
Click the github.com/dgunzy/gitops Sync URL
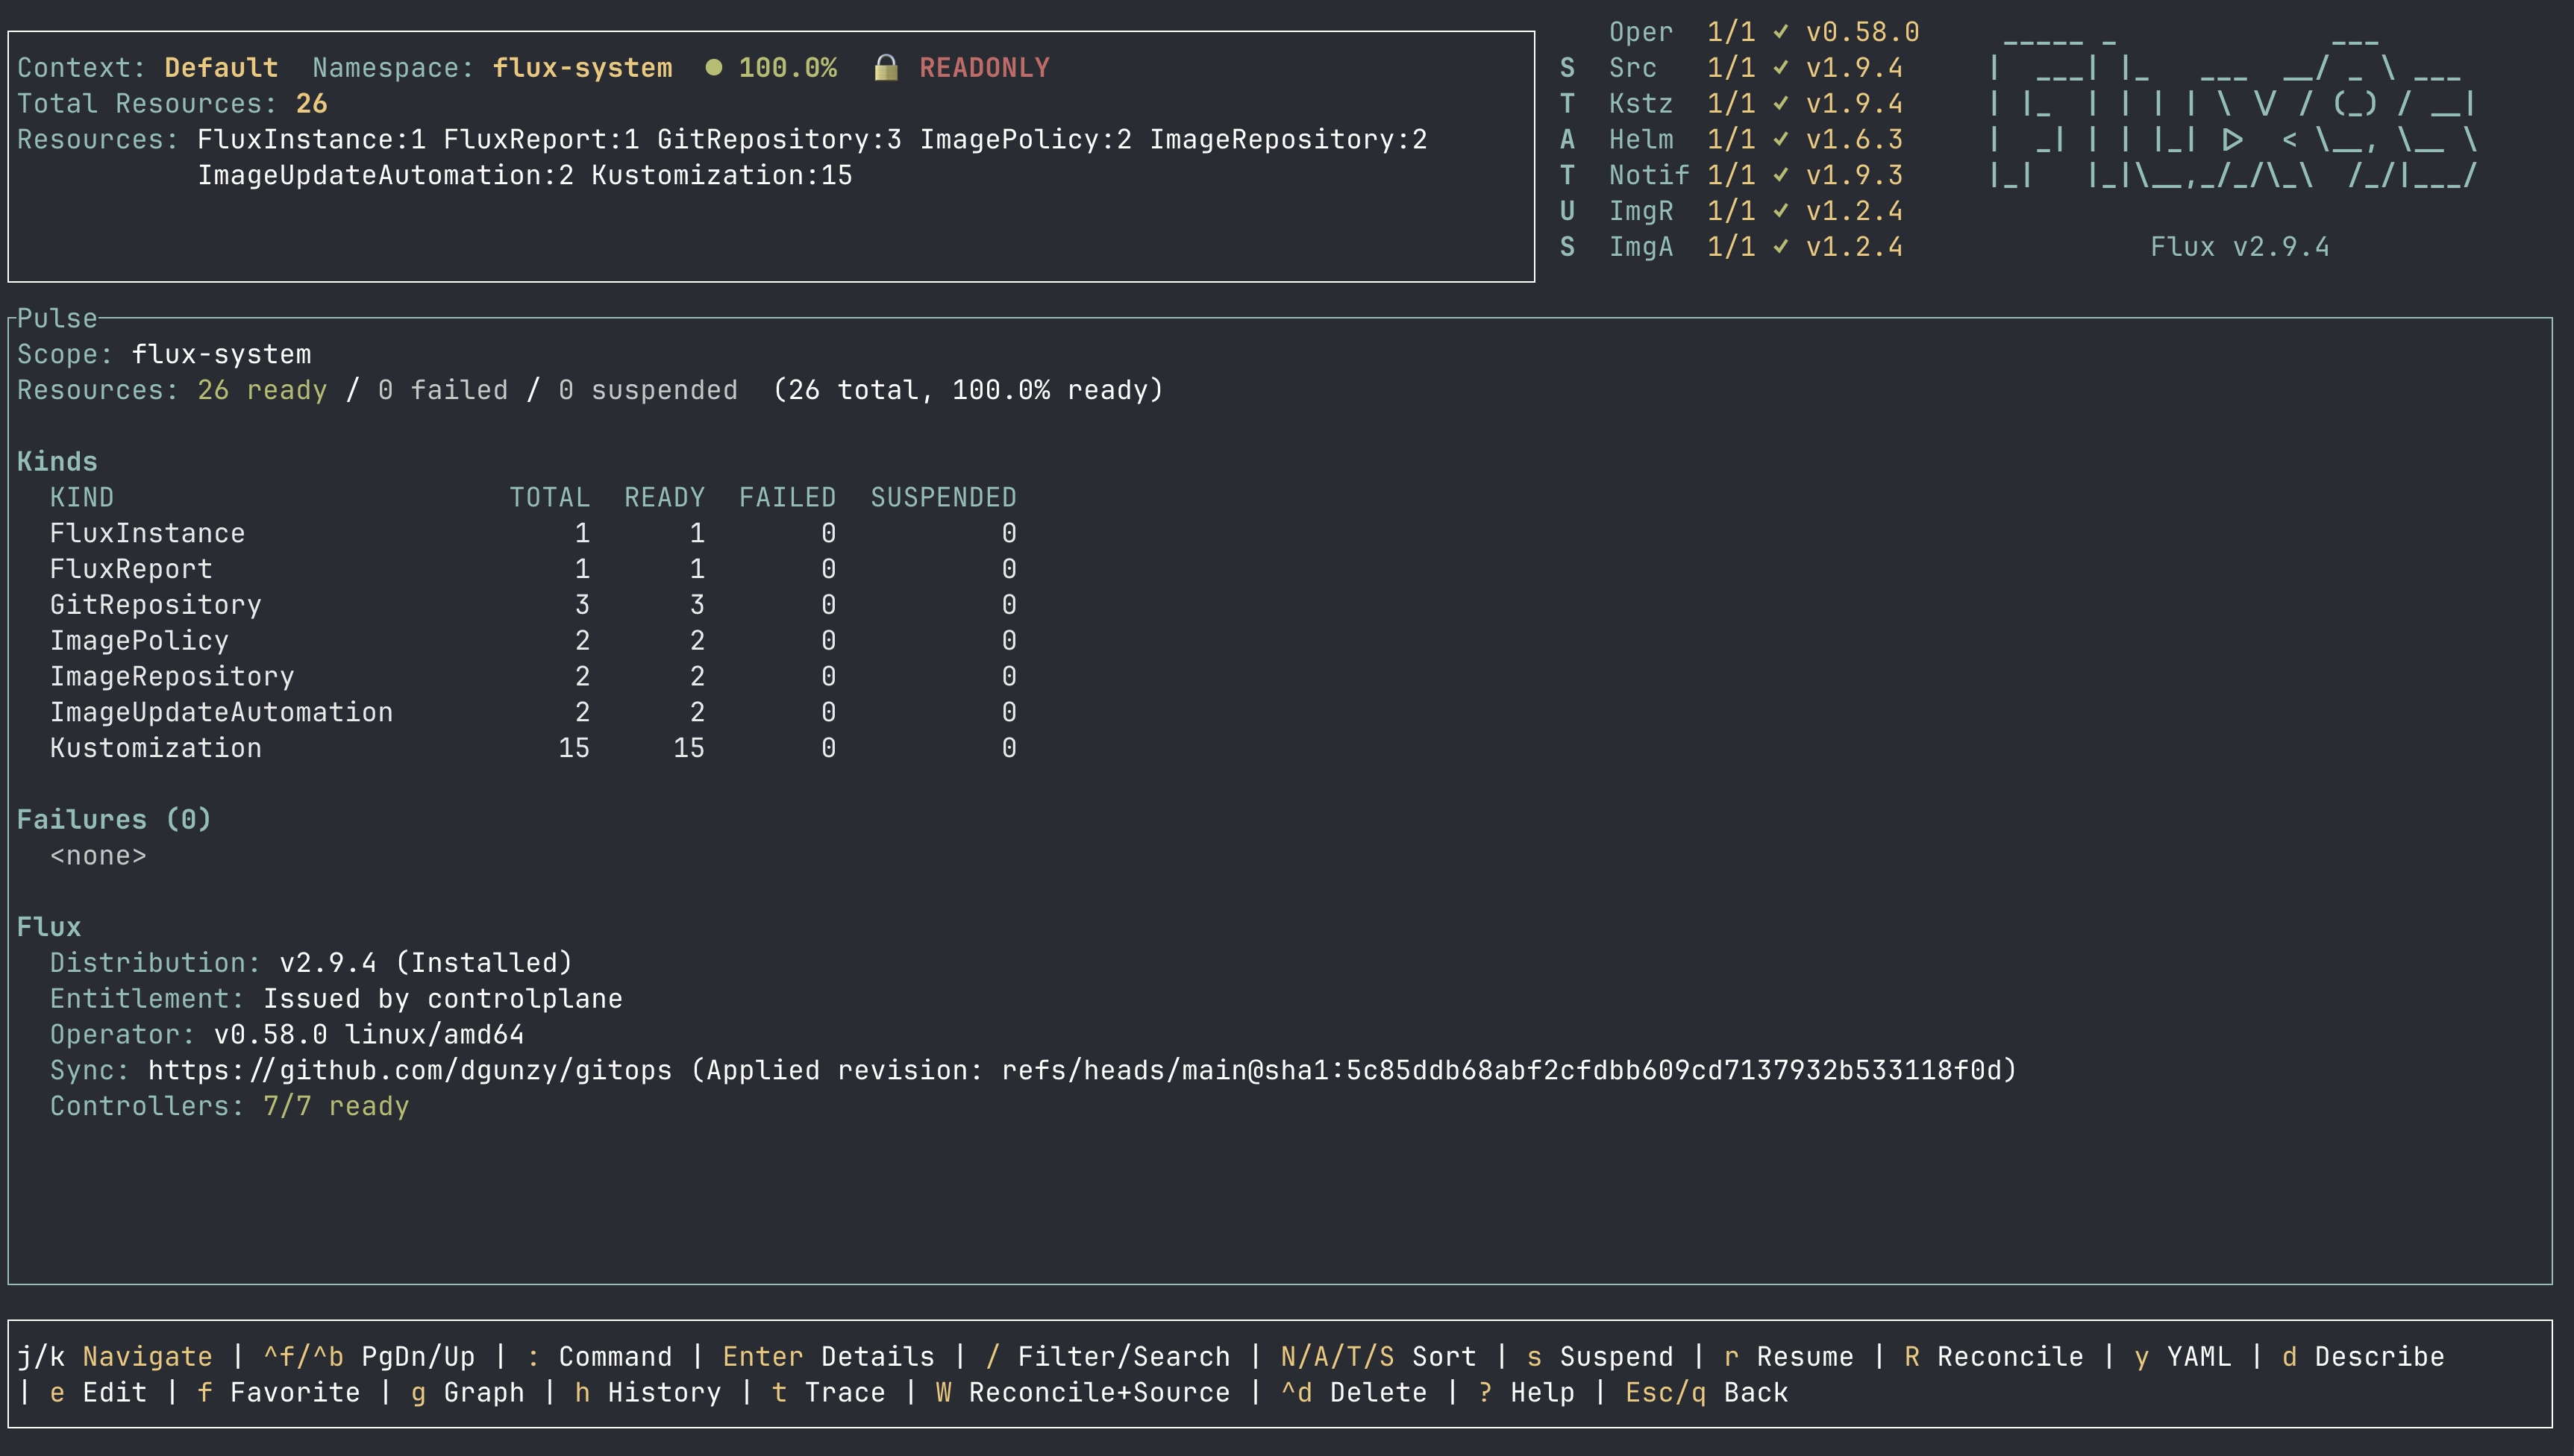410,1071
